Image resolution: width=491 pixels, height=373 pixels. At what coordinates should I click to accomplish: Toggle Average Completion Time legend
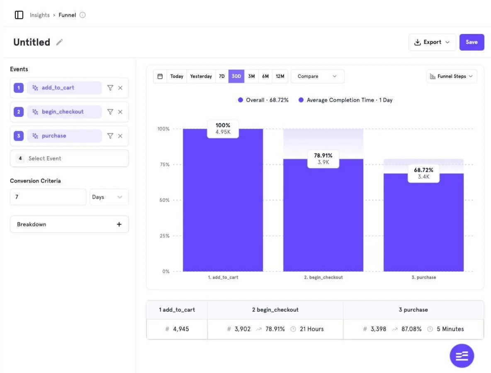coord(345,100)
